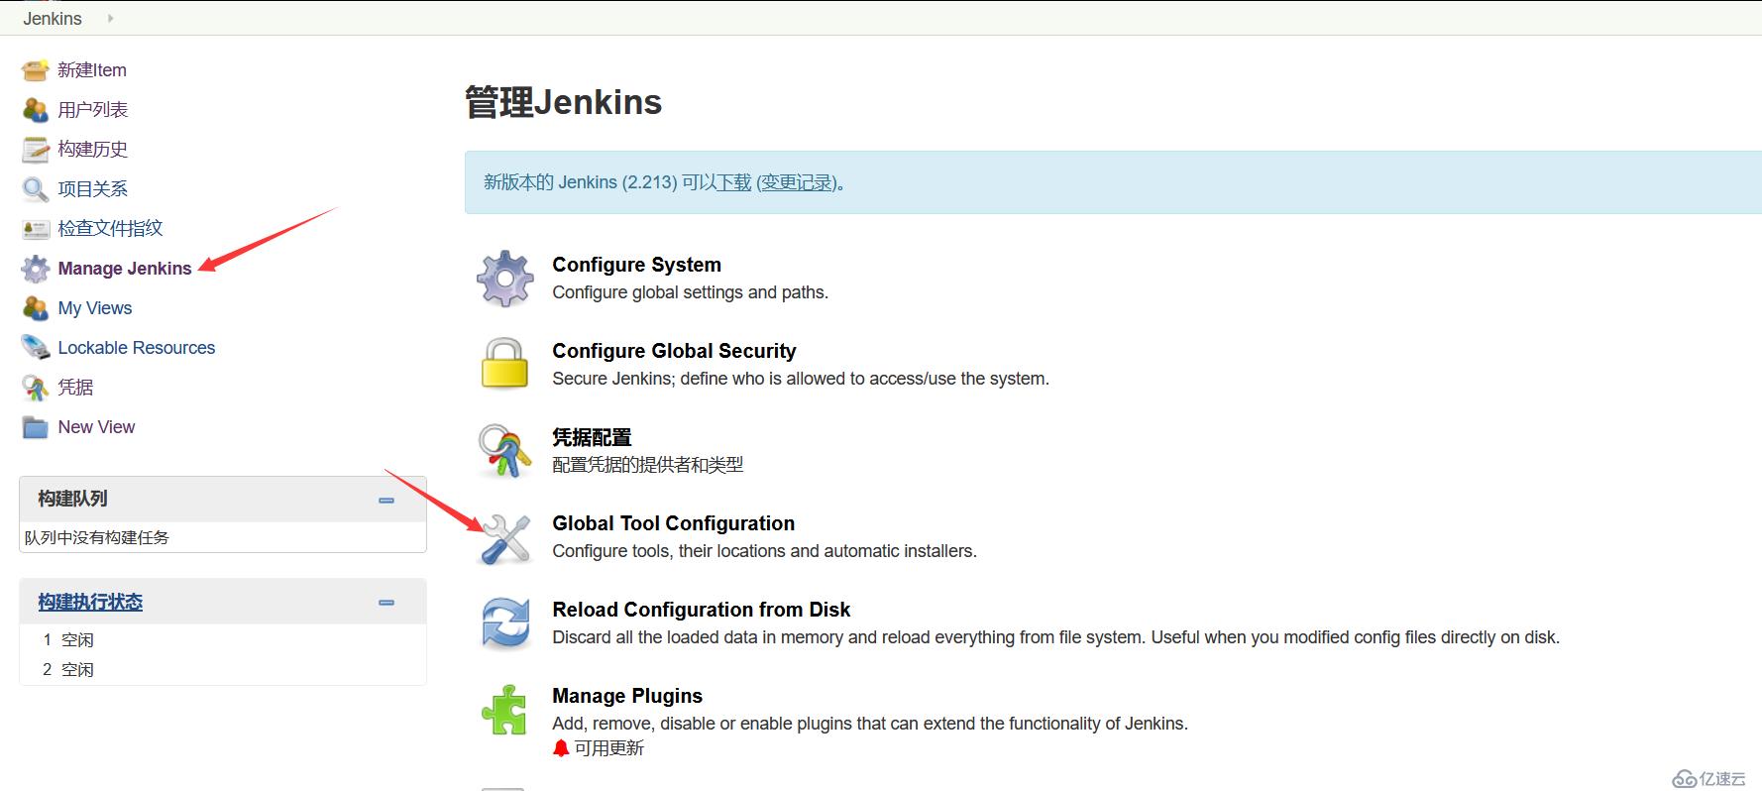
Task: Open Global Tool Configuration
Action: click(673, 523)
